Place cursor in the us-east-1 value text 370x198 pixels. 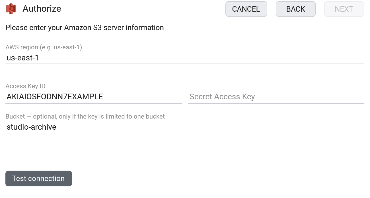(22, 58)
